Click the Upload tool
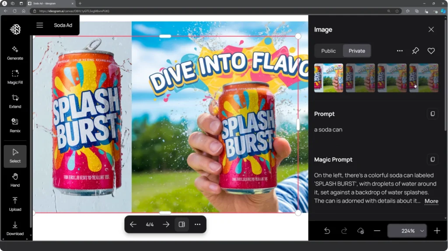The width and height of the screenshot is (448, 251). 15,204
